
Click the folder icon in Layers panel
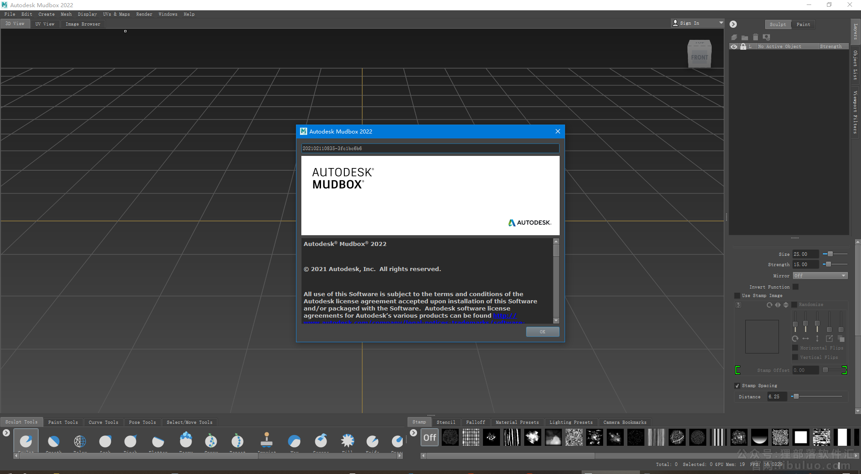coord(745,38)
